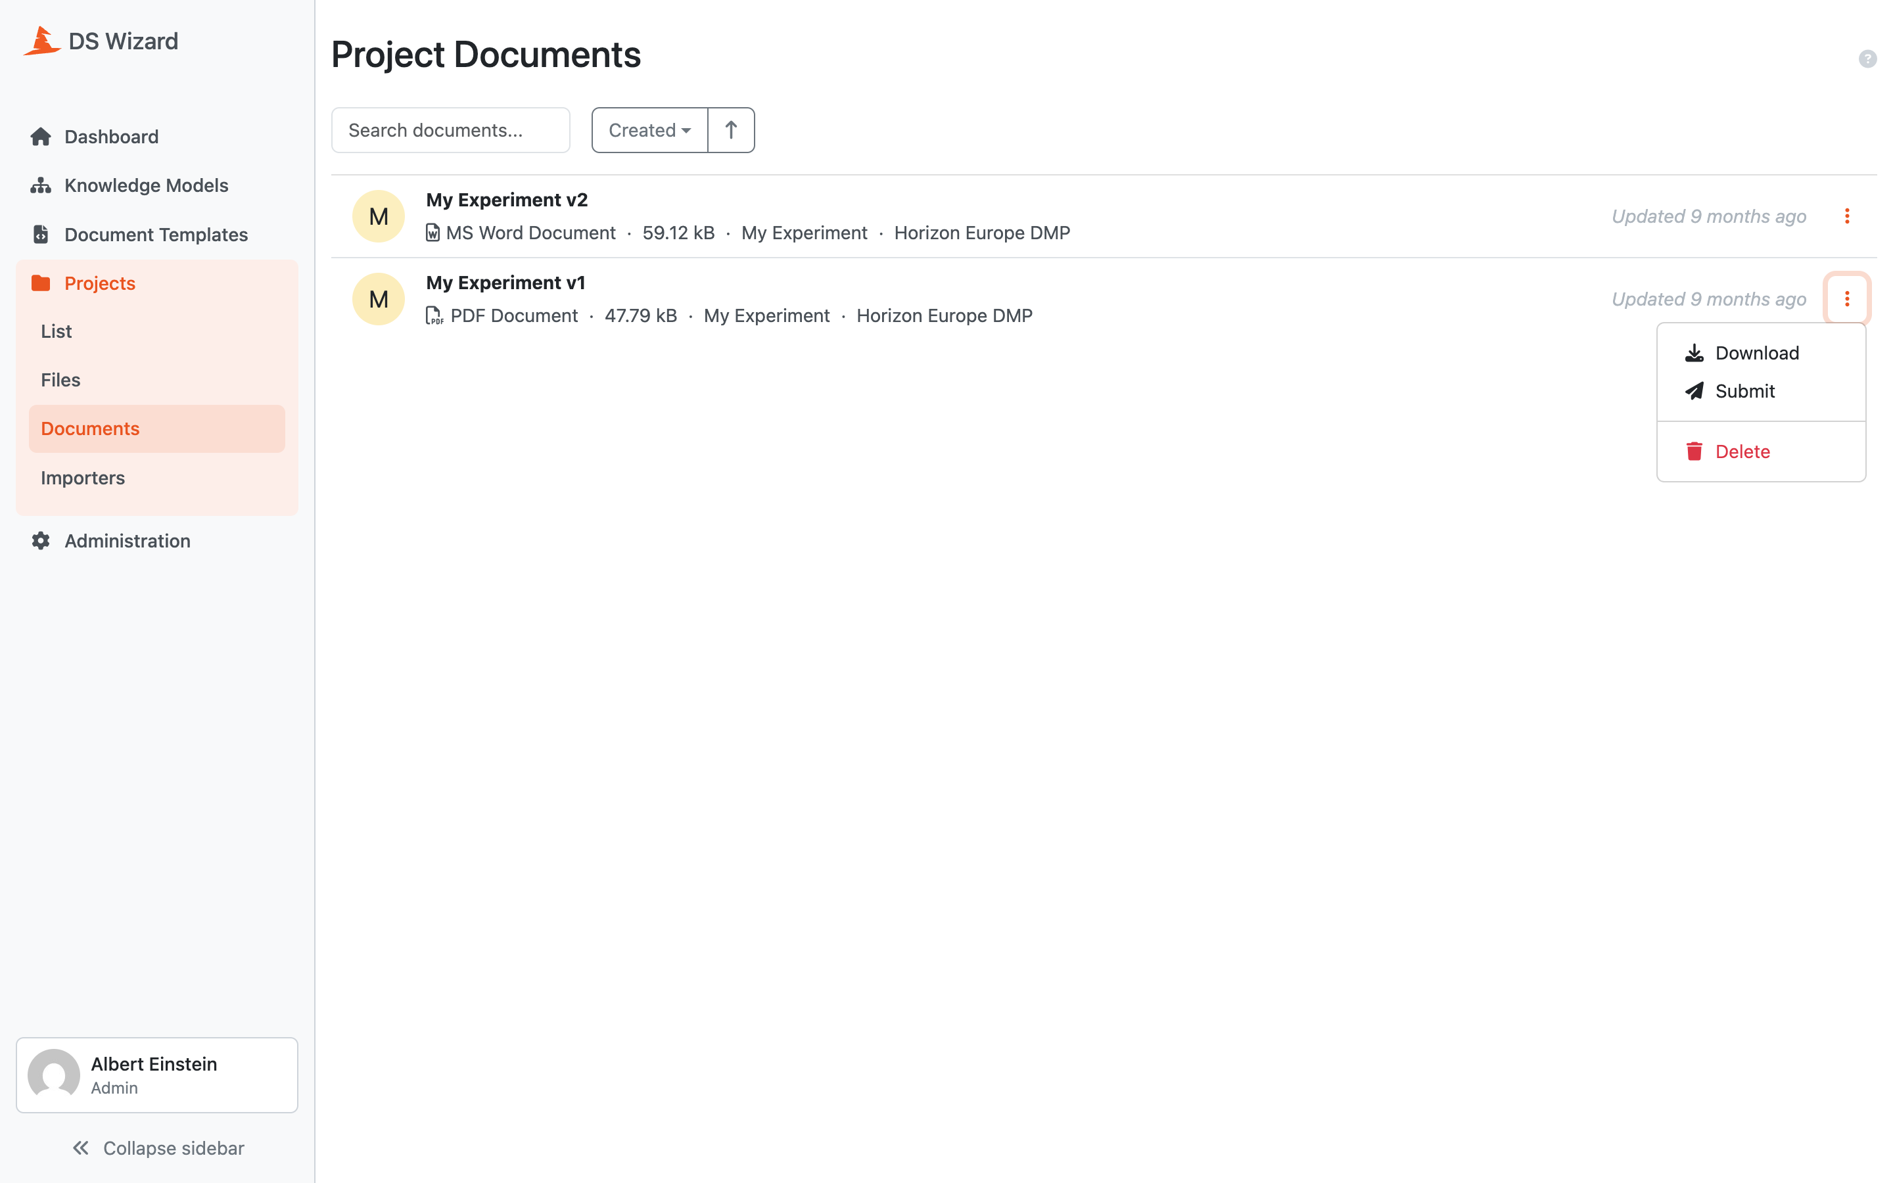Go to Dashboard in the sidebar
This screenshot has width=1893, height=1183.
(x=156, y=137)
